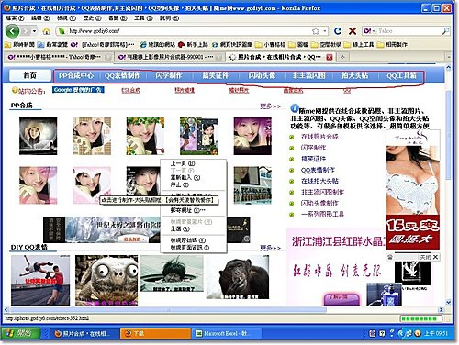Open the 在线拍大头贴 sidebar link

point(319,181)
